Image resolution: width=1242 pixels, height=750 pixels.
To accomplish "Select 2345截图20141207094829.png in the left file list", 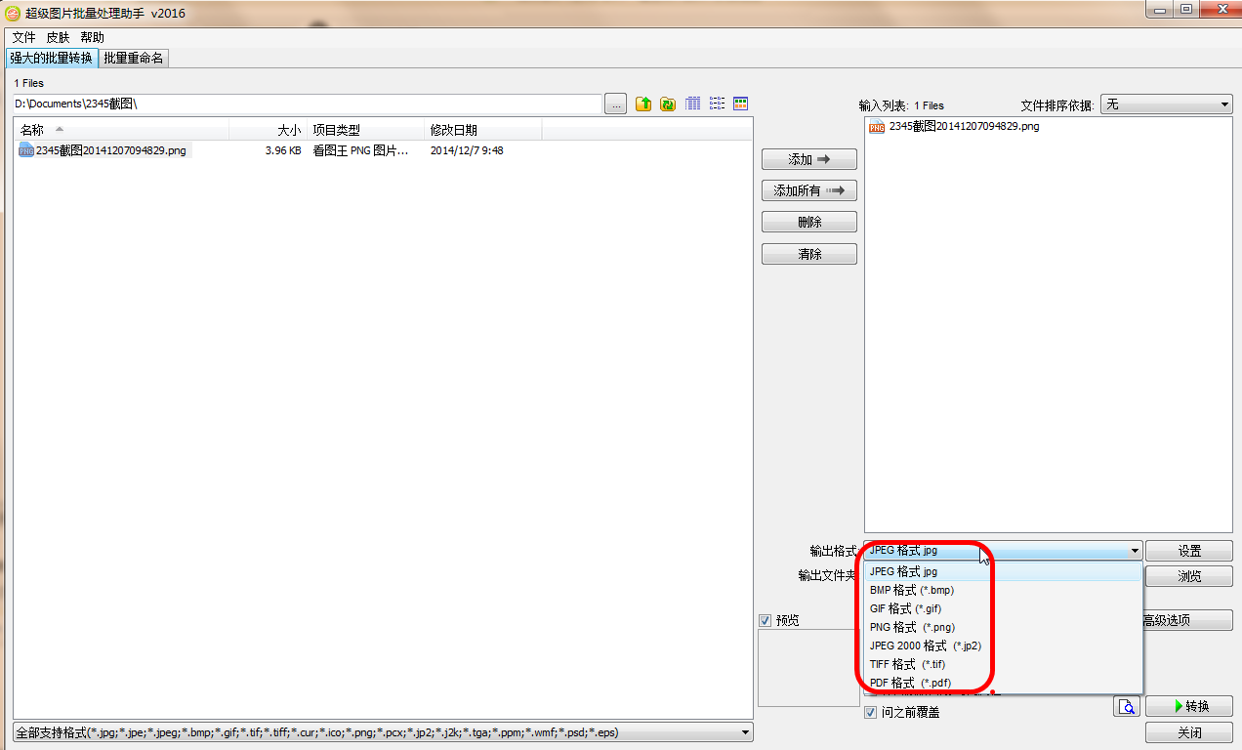I will coord(110,150).
